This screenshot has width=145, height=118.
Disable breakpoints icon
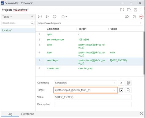tap(127, 16)
